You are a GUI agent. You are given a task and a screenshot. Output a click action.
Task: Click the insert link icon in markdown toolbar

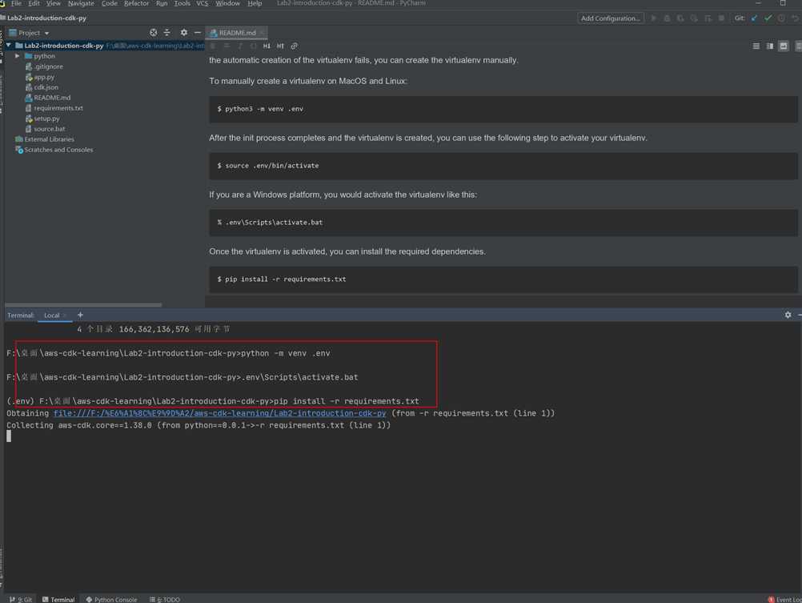294,46
